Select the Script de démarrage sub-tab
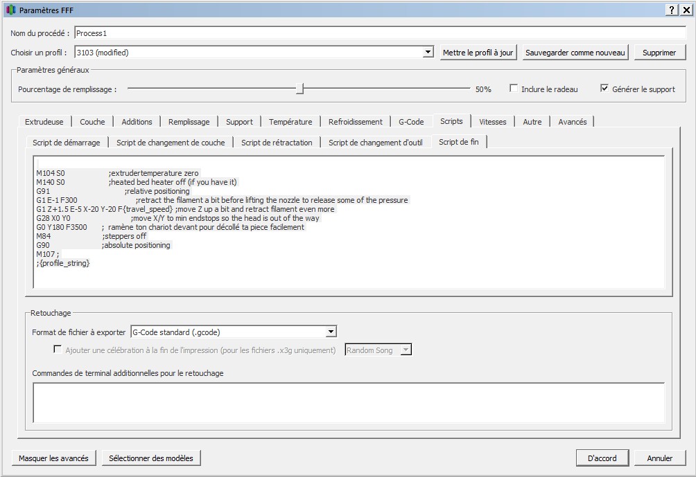Viewport: 696px width, 477px height. click(x=67, y=143)
